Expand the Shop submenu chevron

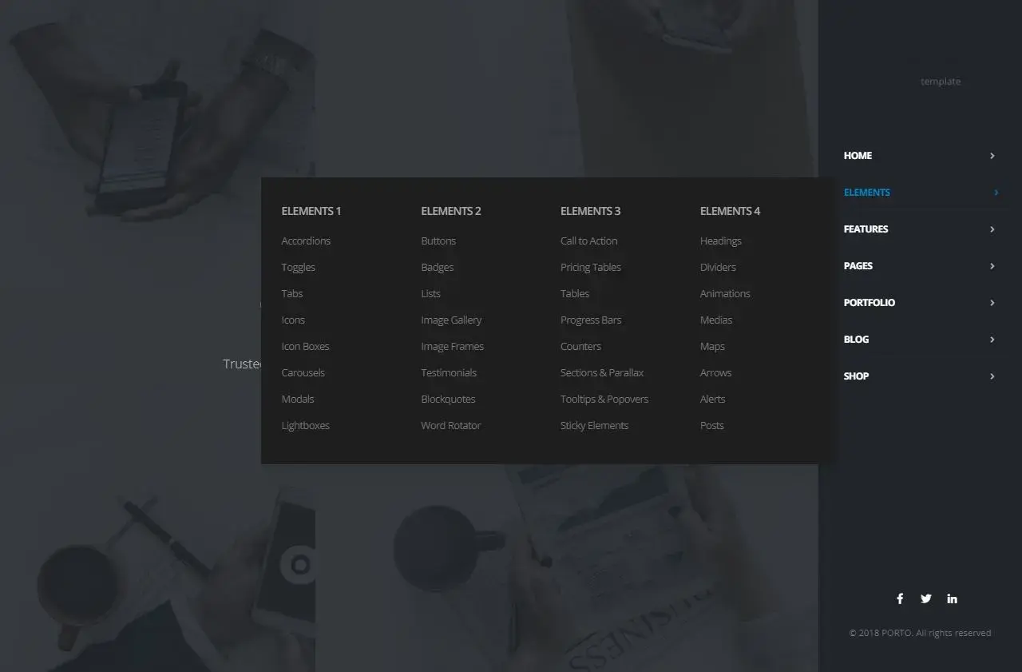992,376
